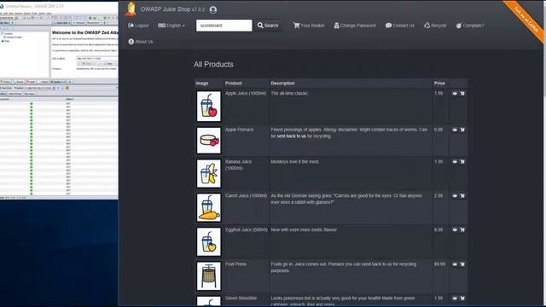This screenshot has width=546, height=307.
Task: View details of Fruit Press
Action: click(455, 264)
